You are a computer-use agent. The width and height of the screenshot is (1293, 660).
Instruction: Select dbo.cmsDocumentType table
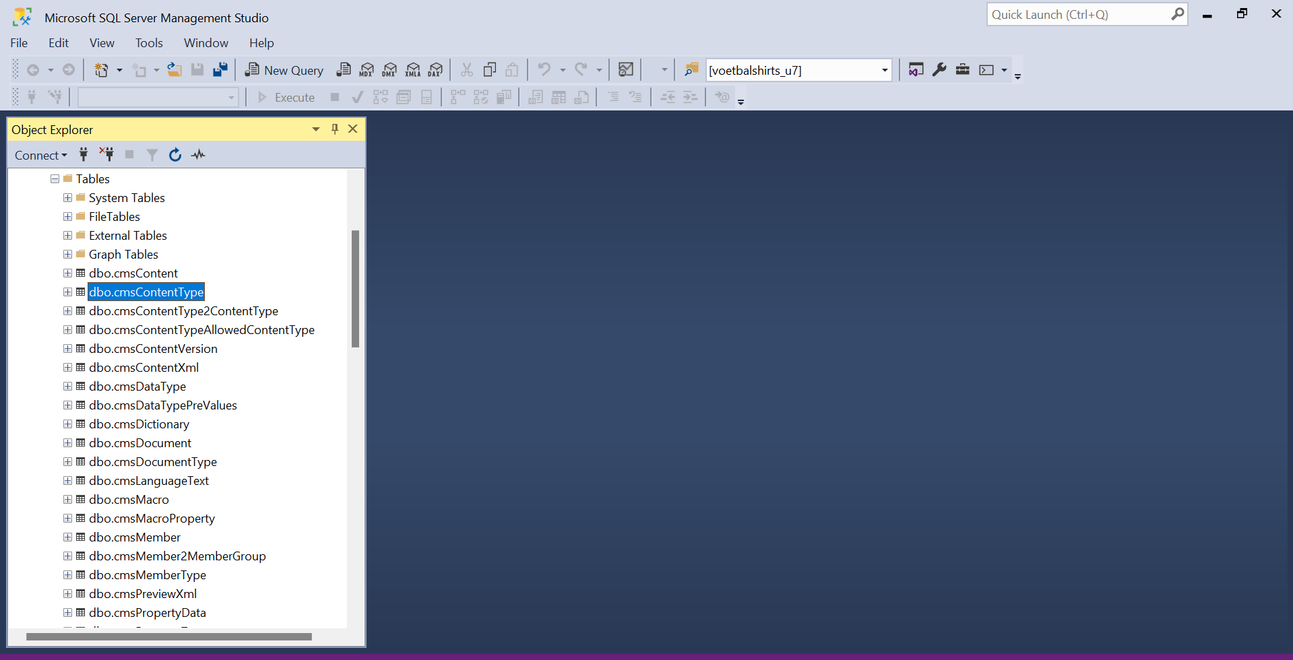(153, 462)
